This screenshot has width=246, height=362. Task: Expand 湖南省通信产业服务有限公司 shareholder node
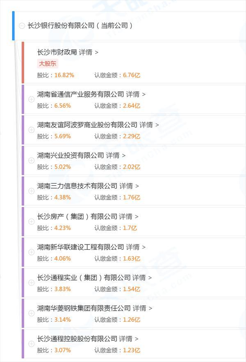[31, 99]
